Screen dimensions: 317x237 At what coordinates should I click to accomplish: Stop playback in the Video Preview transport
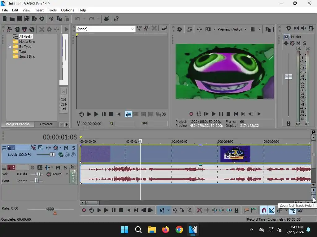(x=228, y=114)
